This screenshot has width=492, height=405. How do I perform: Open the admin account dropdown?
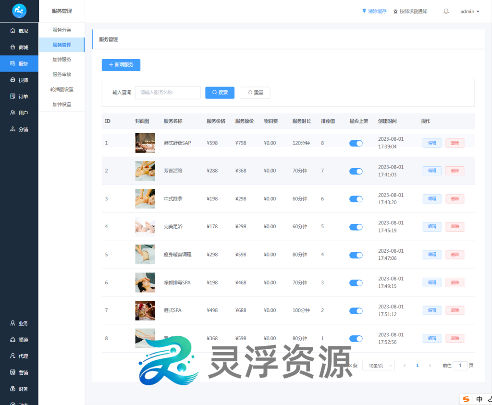[469, 12]
